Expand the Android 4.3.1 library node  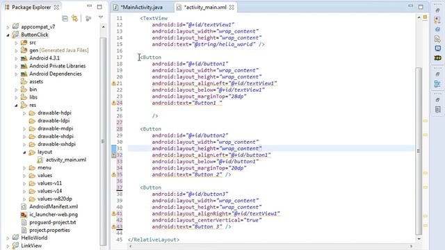[x=16, y=58]
